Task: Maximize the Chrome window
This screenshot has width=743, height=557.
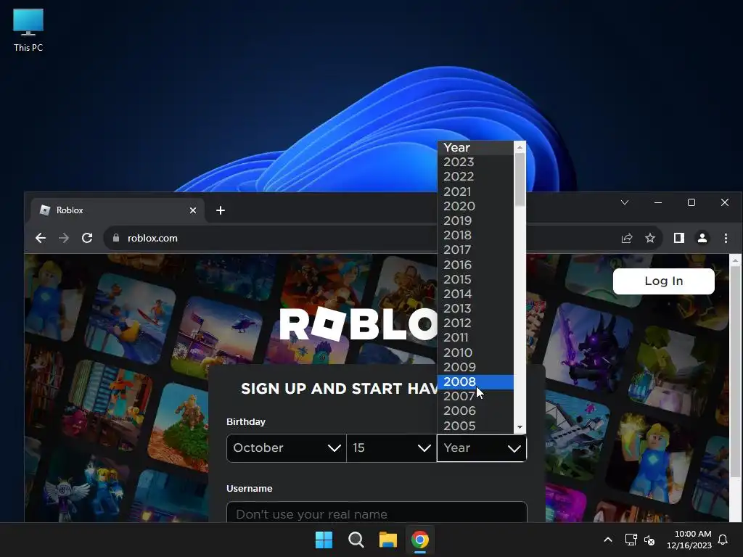Action: (691, 203)
